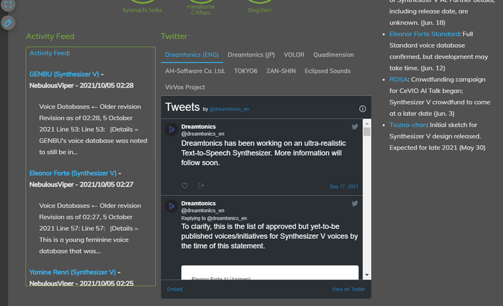
Task: Open the @dreamtonics_en link in Tweets header
Action: click(229, 109)
